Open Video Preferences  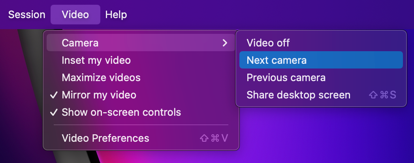coord(105,138)
